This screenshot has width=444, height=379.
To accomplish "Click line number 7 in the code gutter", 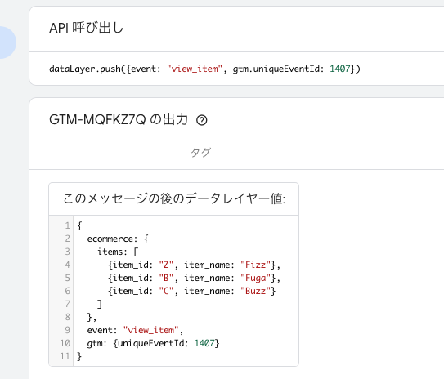I will coord(67,304).
